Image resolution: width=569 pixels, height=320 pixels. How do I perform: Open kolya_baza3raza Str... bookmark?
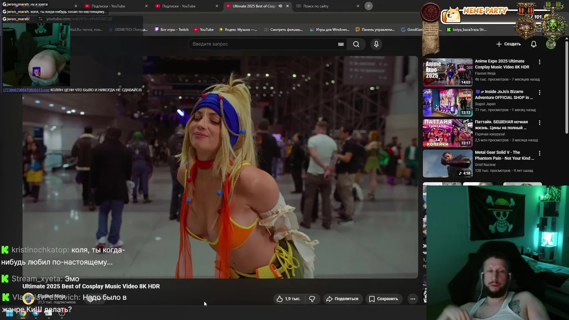466,29
